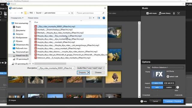This screenshot has width=192, height=108.
Task: Open Загрузки in the sidebar
Action: 19,34
